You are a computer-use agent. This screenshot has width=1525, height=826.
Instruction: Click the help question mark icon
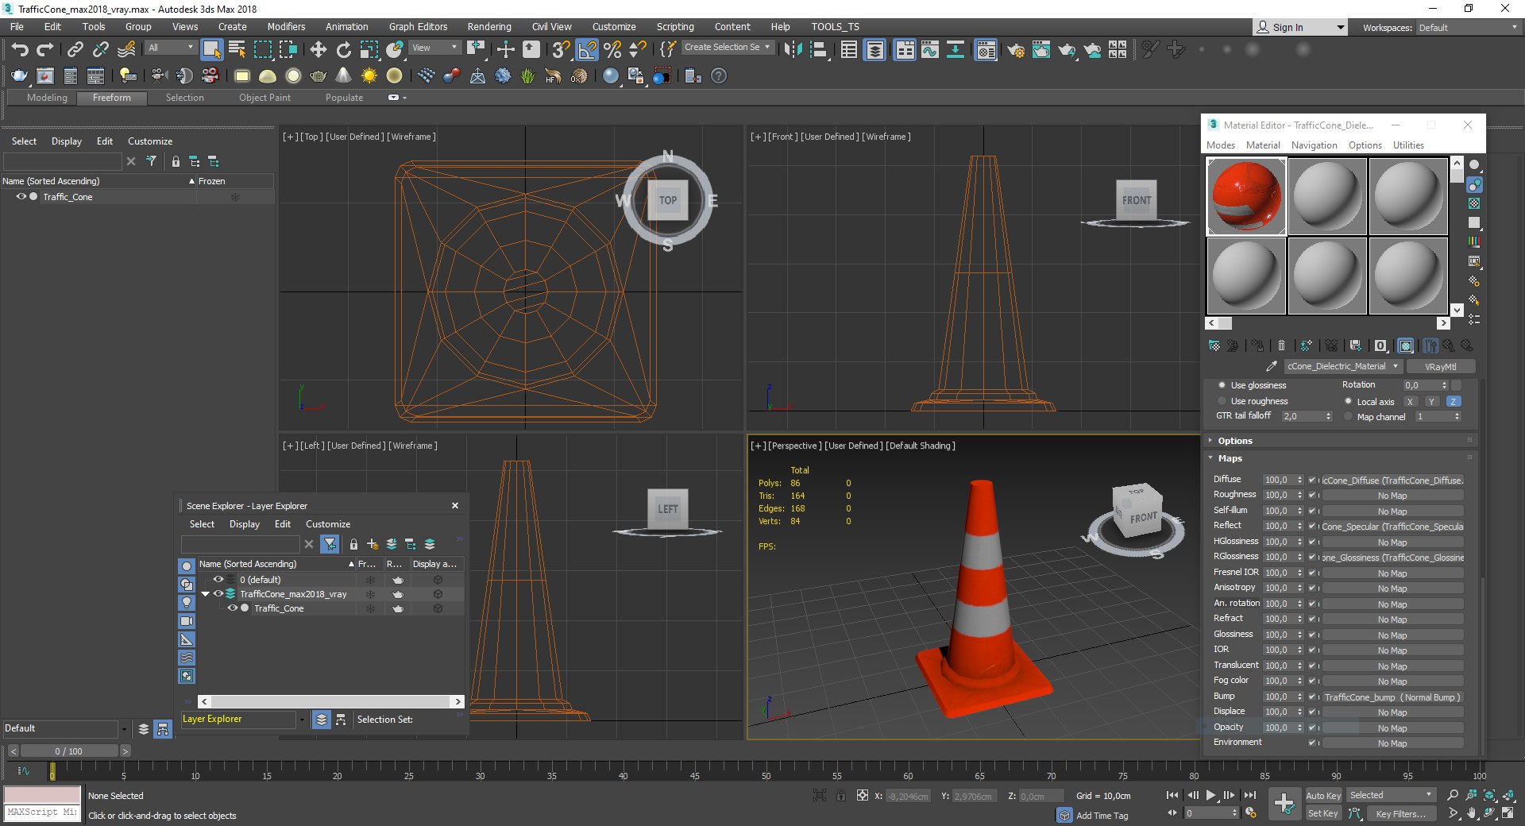click(719, 76)
